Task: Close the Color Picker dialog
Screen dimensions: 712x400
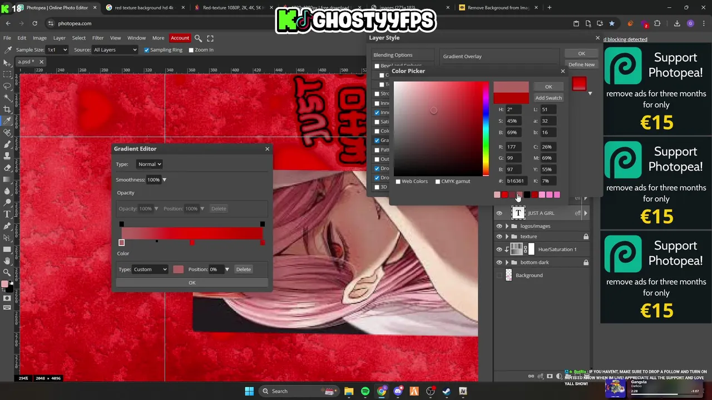Action: [x=562, y=71]
